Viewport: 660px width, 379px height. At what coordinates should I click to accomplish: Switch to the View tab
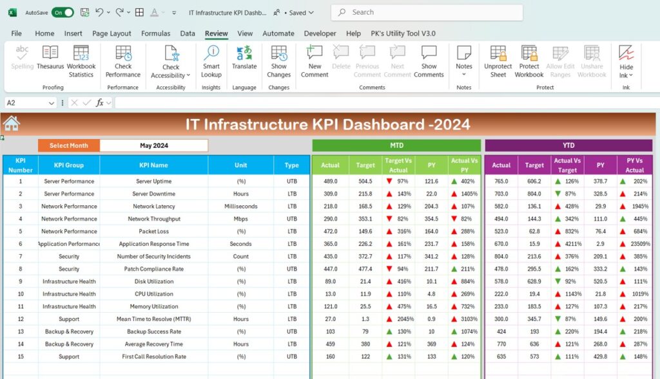(x=245, y=33)
